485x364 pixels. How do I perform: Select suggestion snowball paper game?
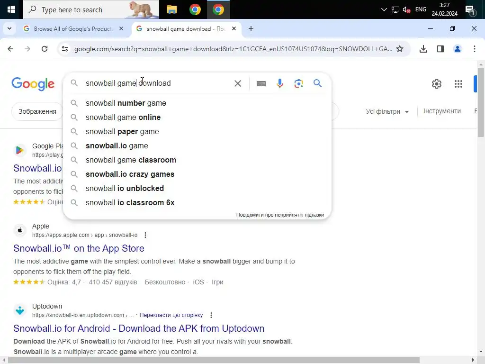197,132
